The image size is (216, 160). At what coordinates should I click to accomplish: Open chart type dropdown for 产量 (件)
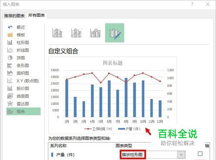click(x=181, y=155)
